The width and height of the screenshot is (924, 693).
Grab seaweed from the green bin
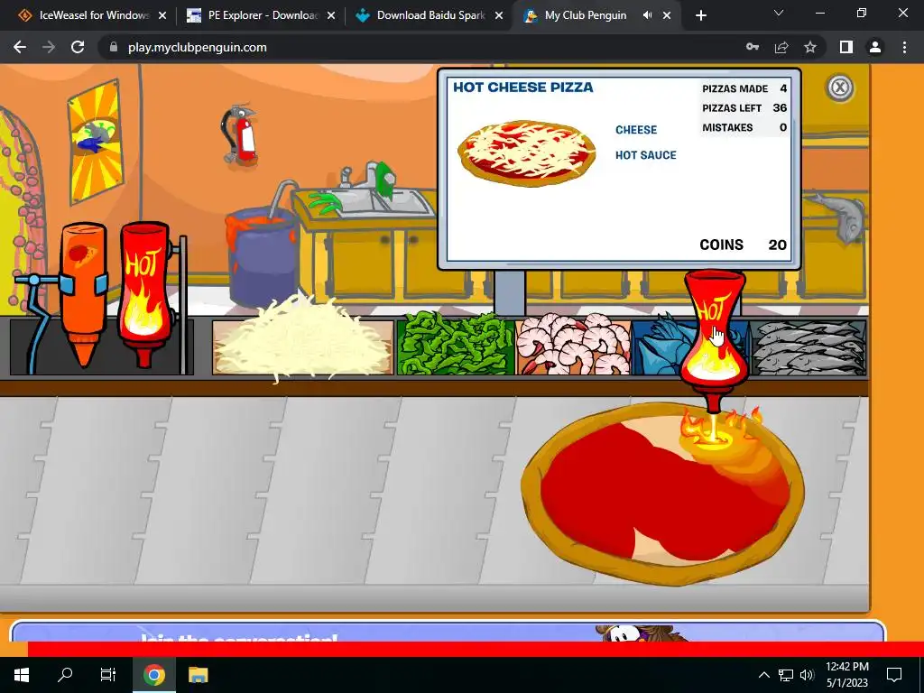(456, 344)
